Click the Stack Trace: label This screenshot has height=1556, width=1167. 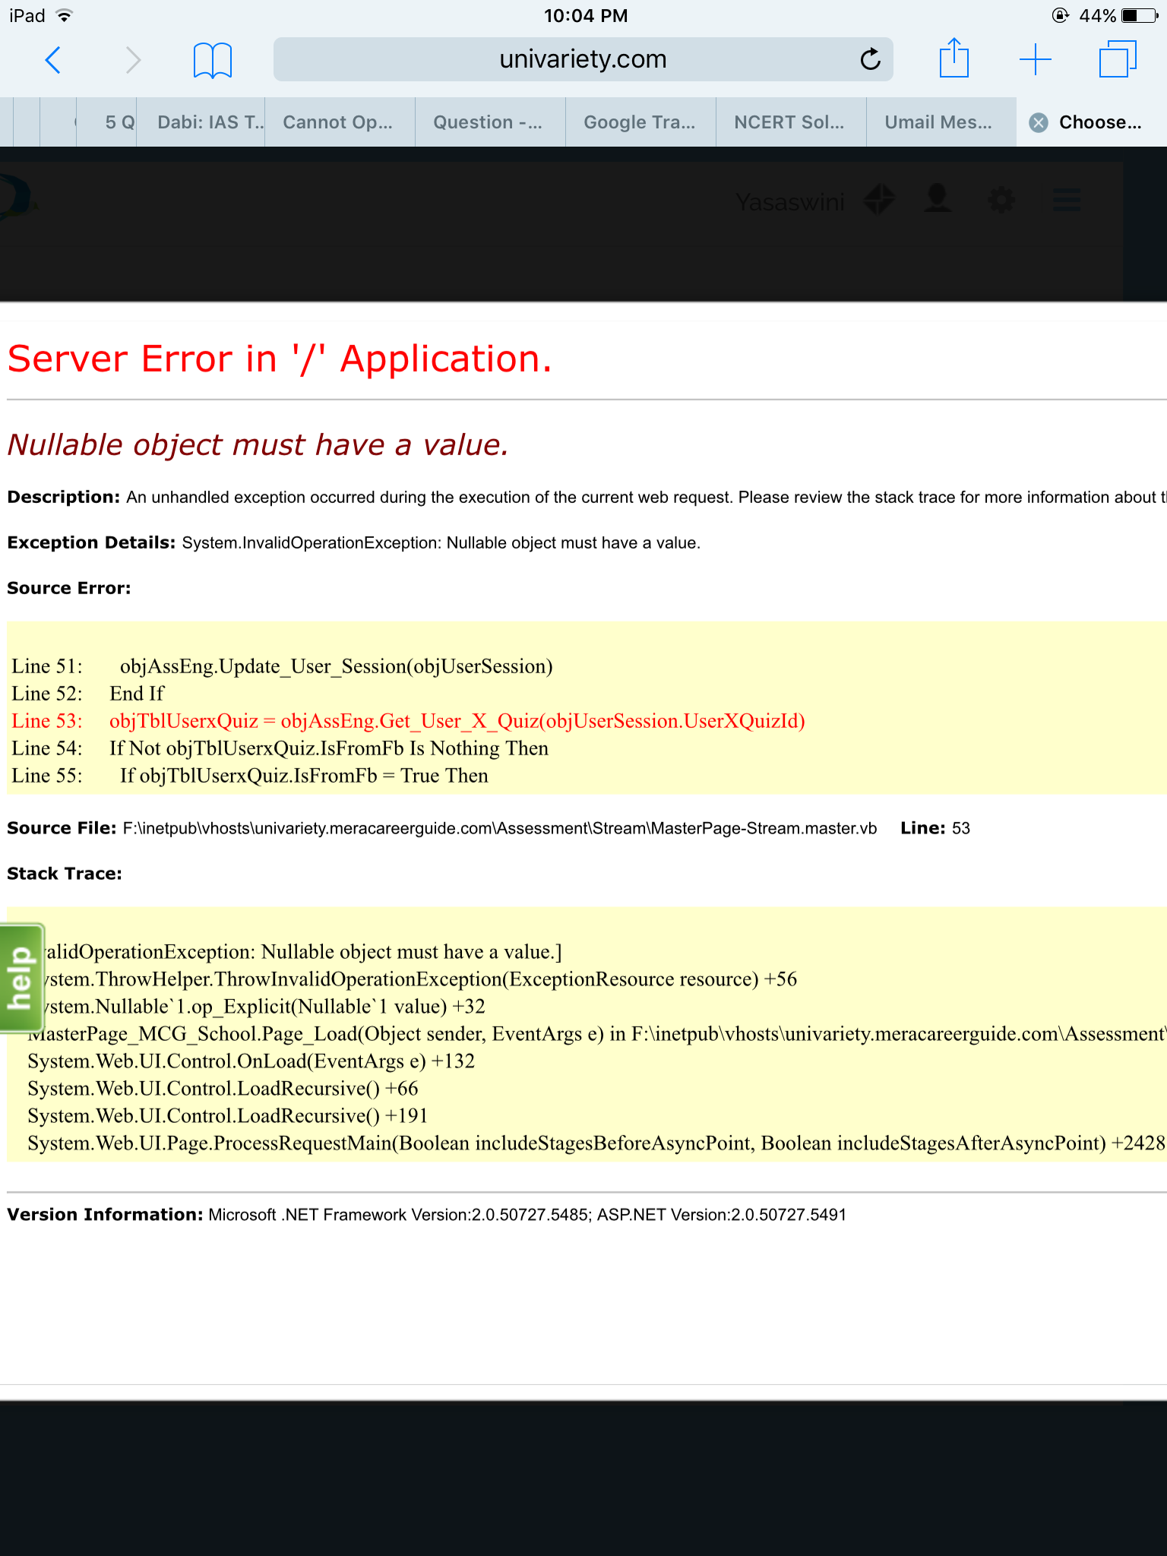tap(65, 874)
